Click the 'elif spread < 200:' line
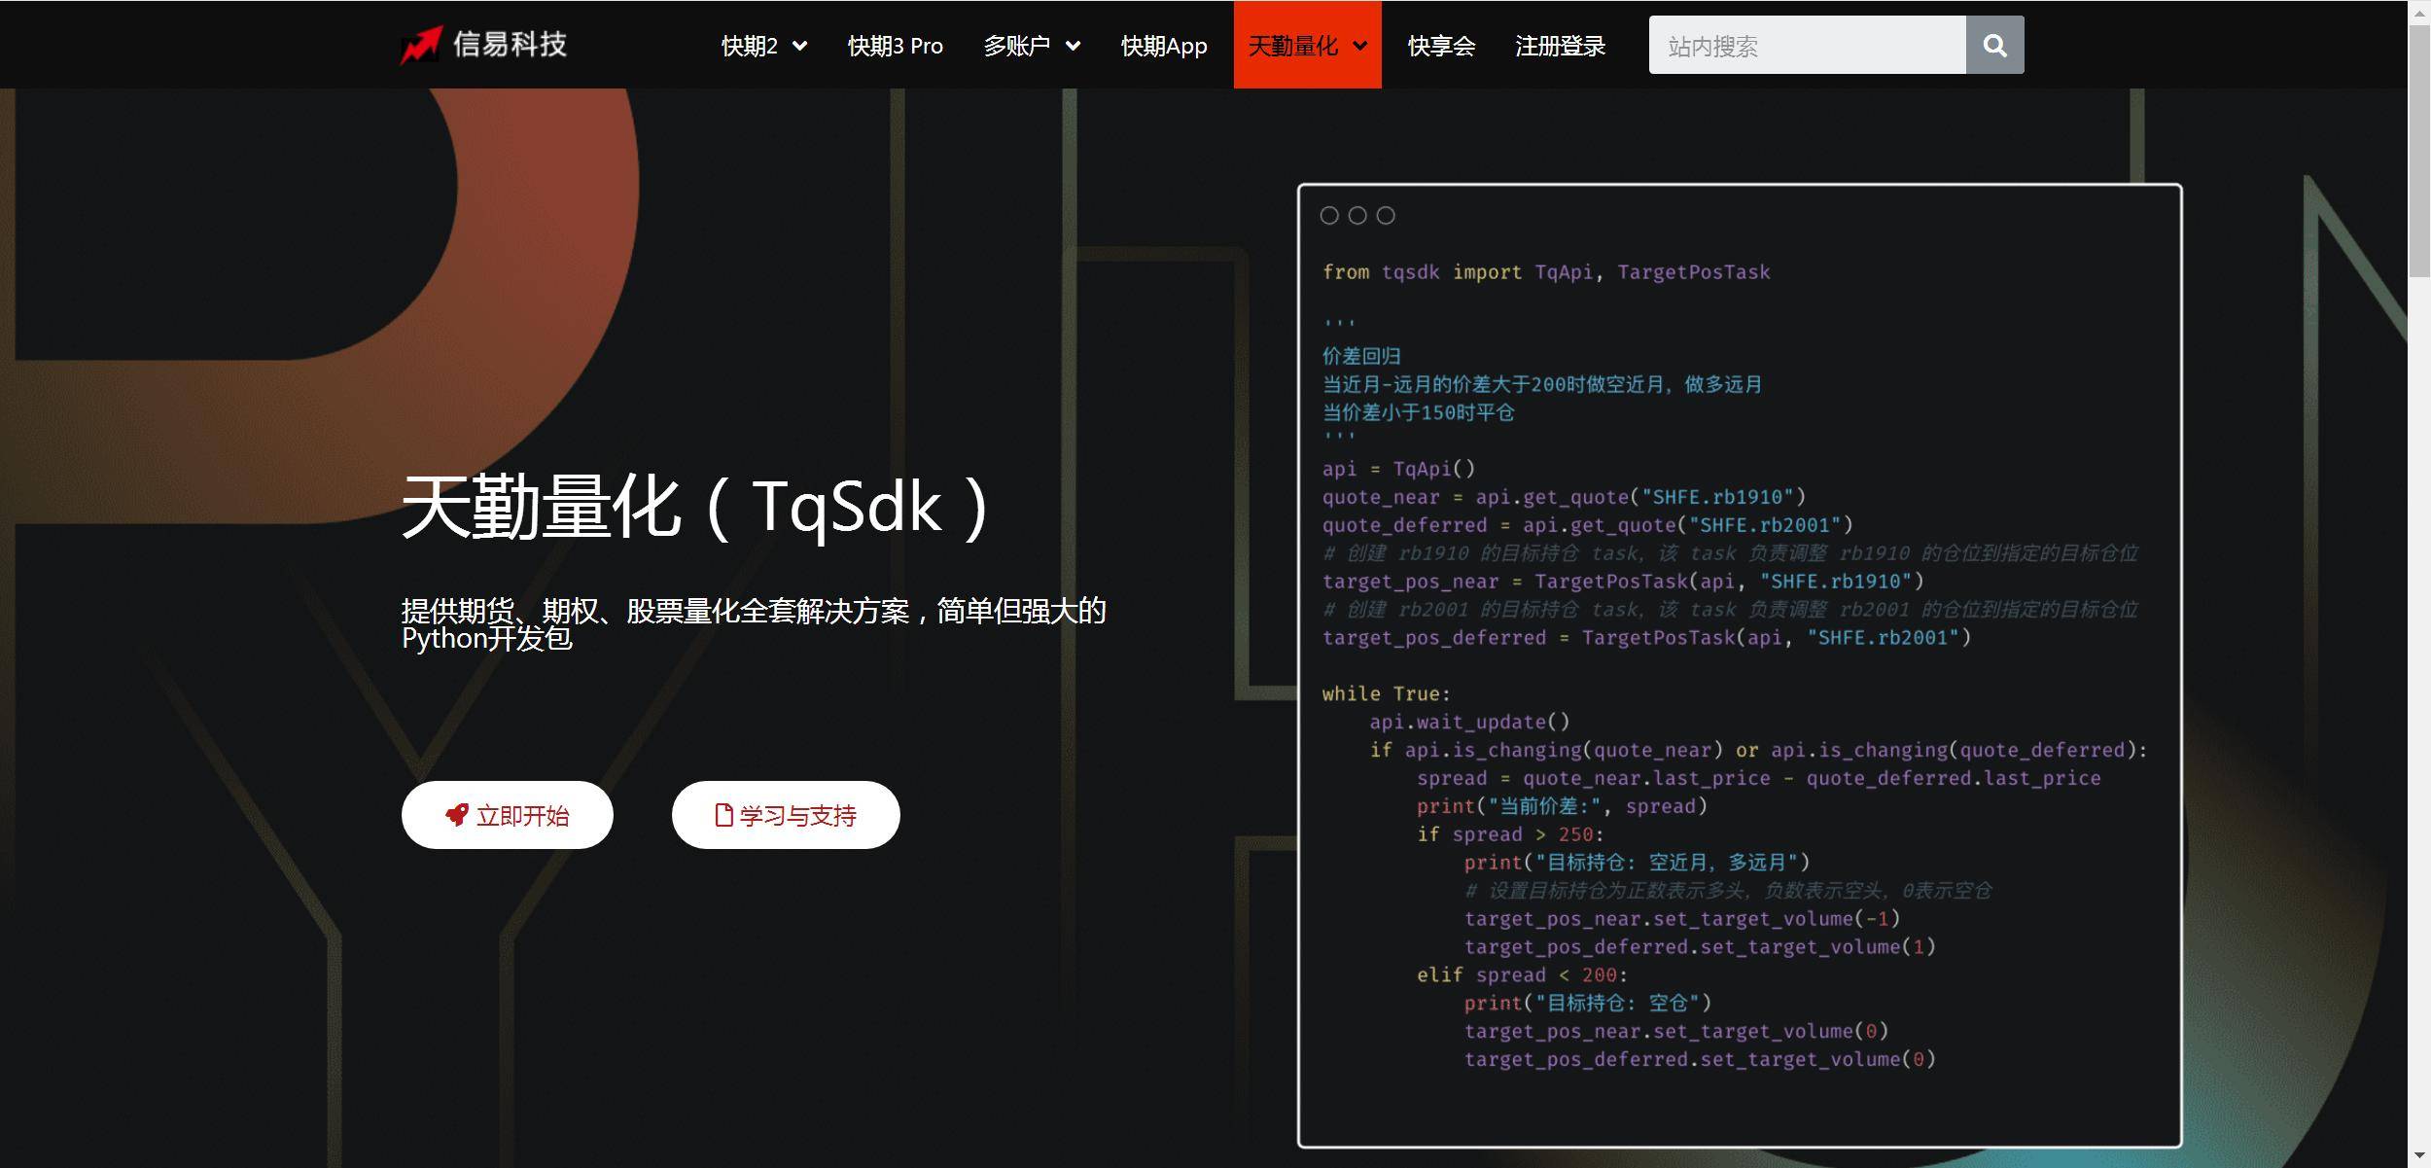The image size is (2431, 1168). (1522, 974)
